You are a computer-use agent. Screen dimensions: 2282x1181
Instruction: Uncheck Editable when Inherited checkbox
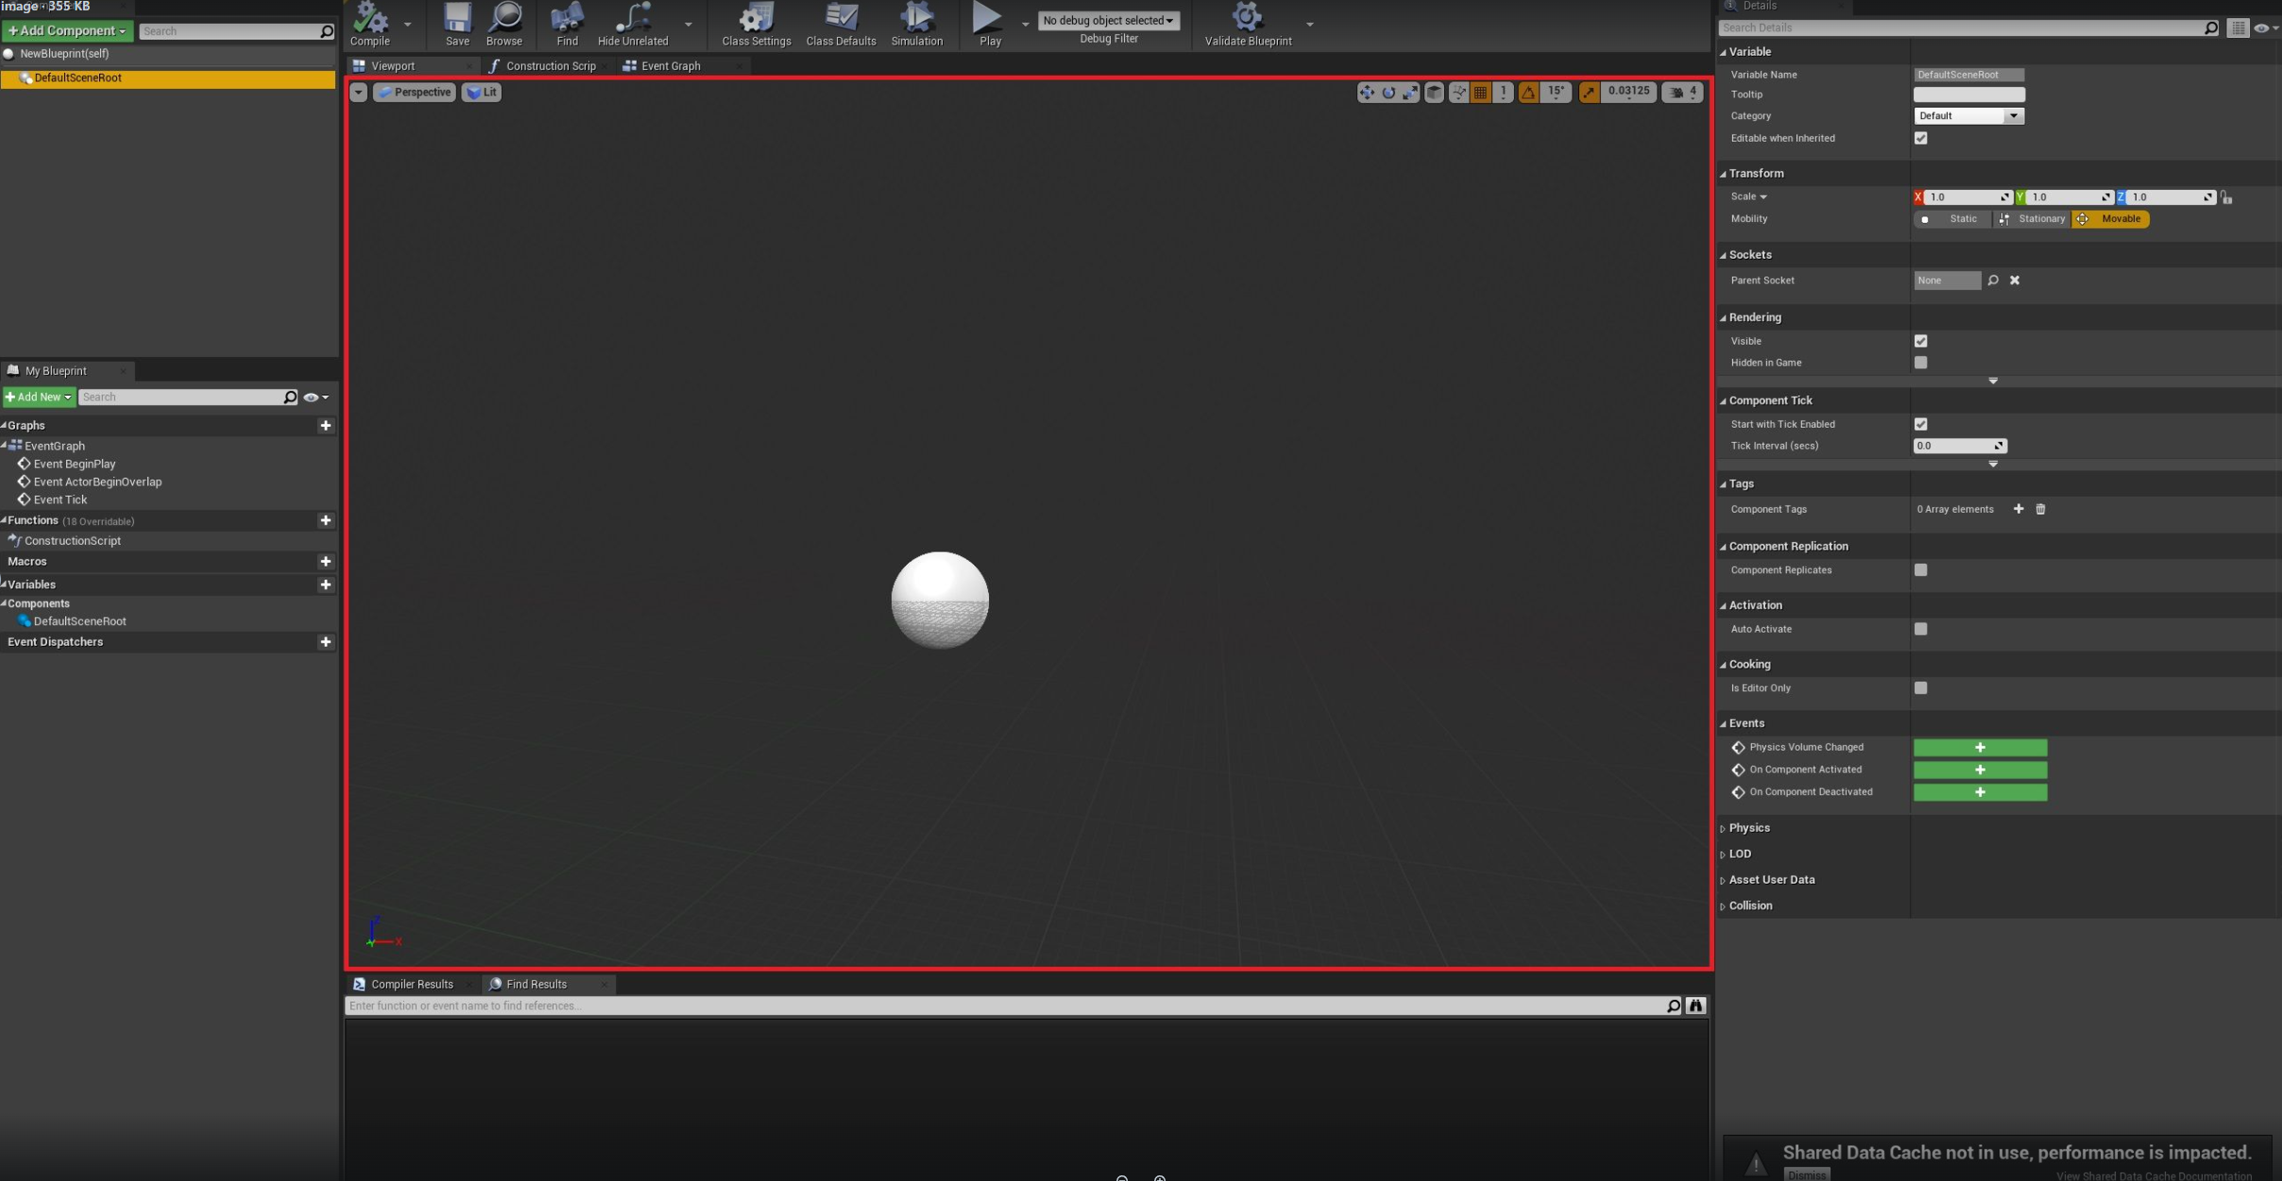click(x=1920, y=138)
